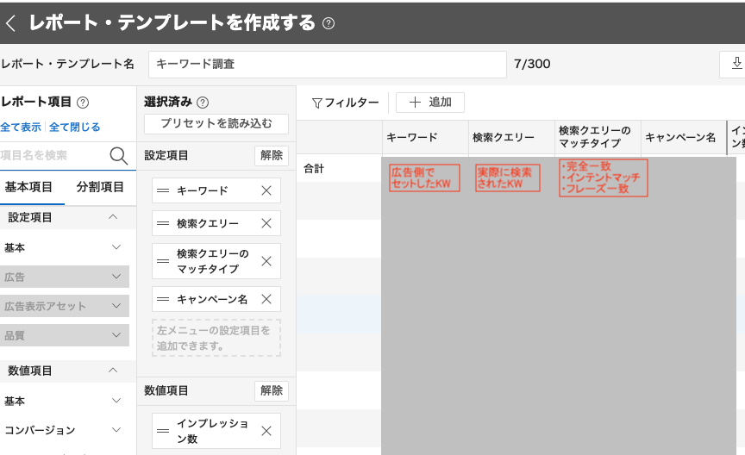Collapse the 数値項目 section
Image resolution: width=745 pixels, height=455 pixels.
point(113,371)
